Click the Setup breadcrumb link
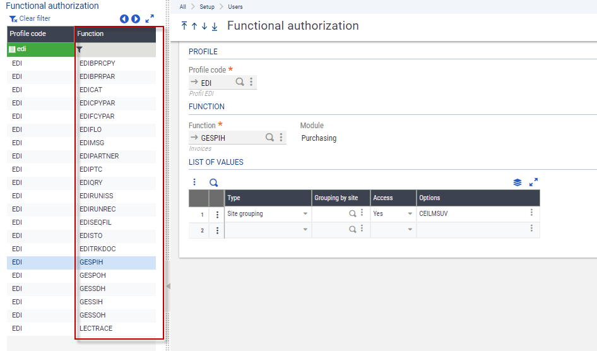597x351 pixels. (x=208, y=7)
